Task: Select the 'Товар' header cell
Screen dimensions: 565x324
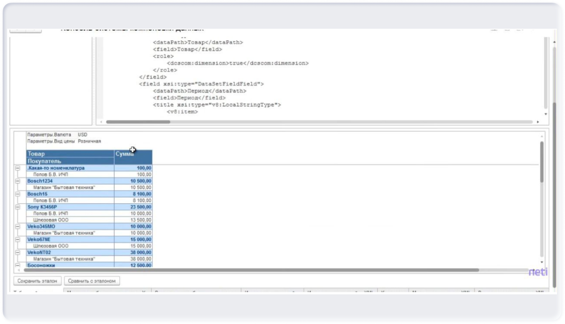Action: (70, 154)
